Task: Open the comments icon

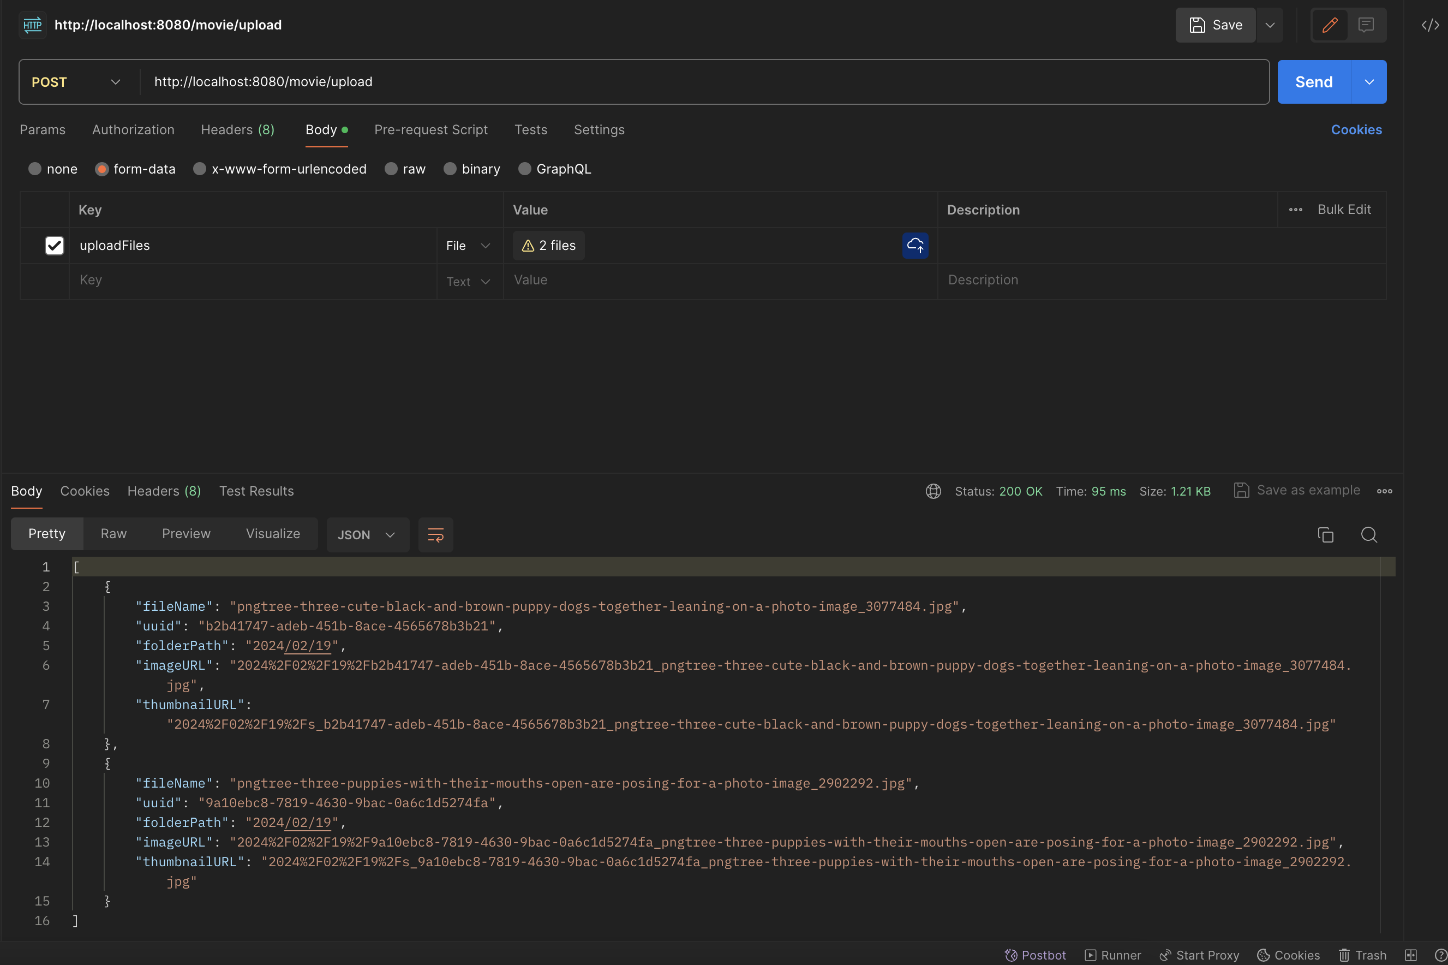Action: click(1366, 25)
